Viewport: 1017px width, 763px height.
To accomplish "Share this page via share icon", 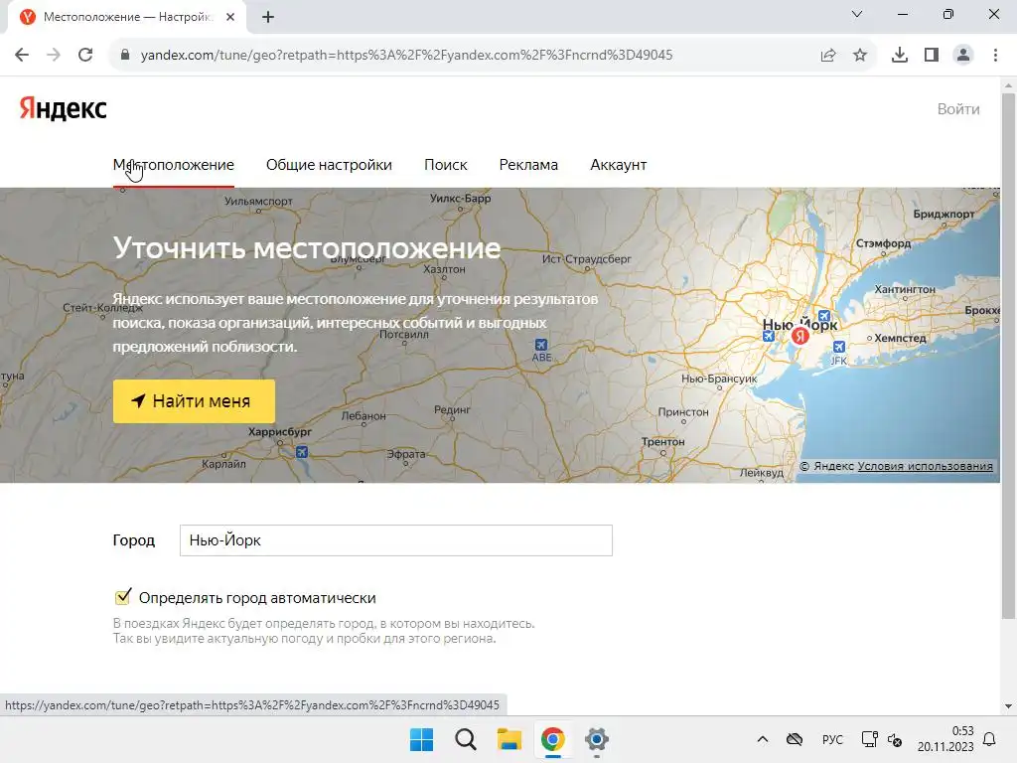I will pyautogui.click(x=828, y=56).
